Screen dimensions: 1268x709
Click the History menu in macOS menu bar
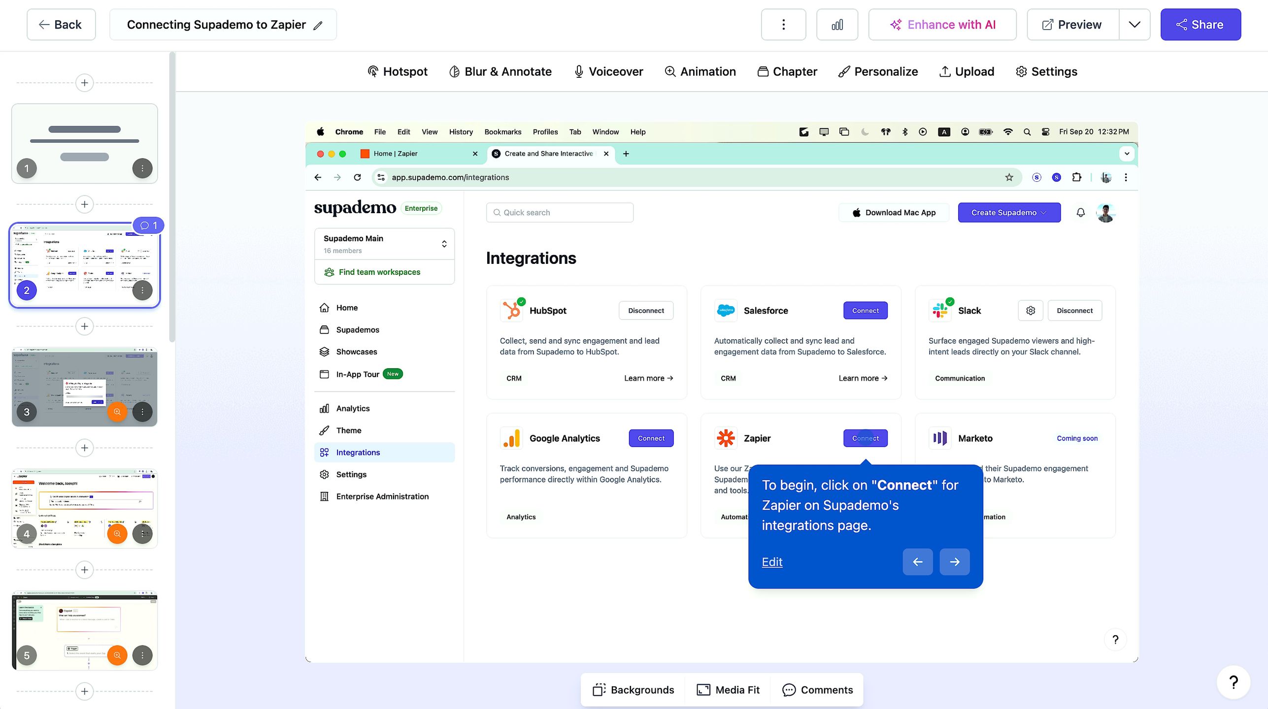click(x=461, y=132)
